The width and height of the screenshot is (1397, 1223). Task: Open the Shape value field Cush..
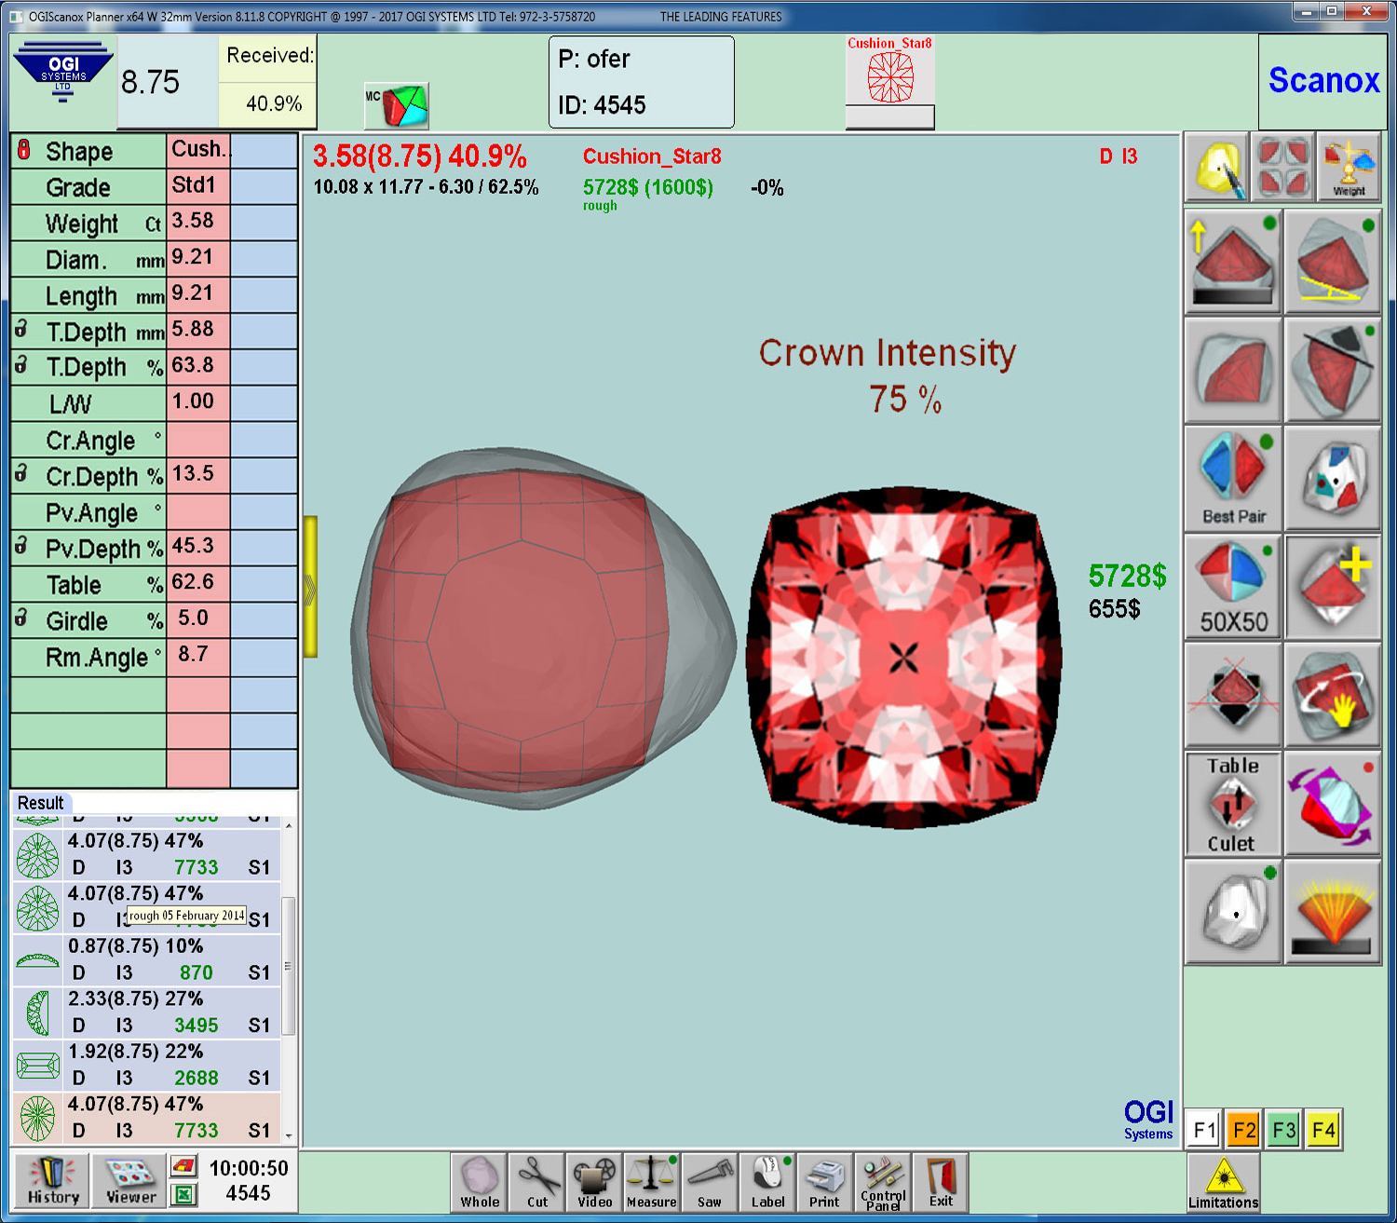198,150
